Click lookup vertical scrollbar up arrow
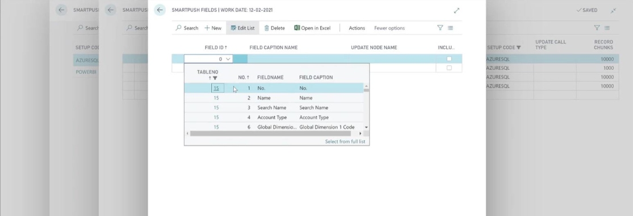This screenshot has height=216, width=633. click(366, 86)
